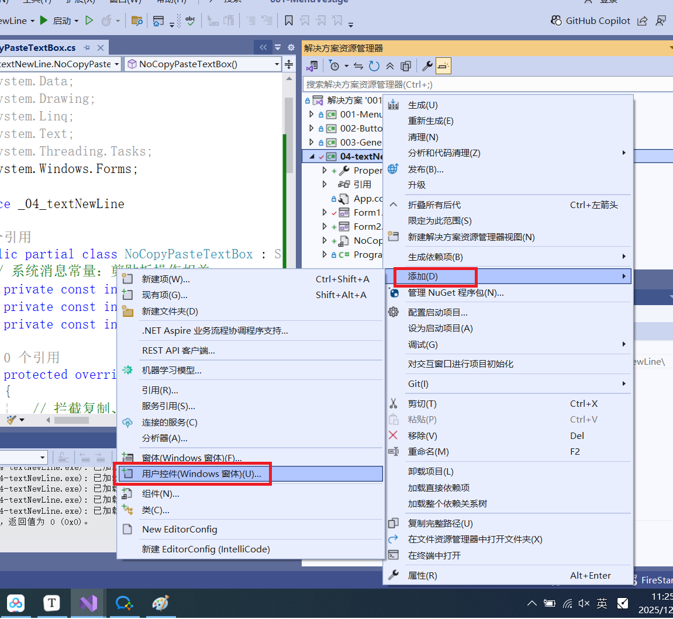
Task: Select Properties (属性) at menu bottom
Action: pyautogui.click(x=508, y=576)
